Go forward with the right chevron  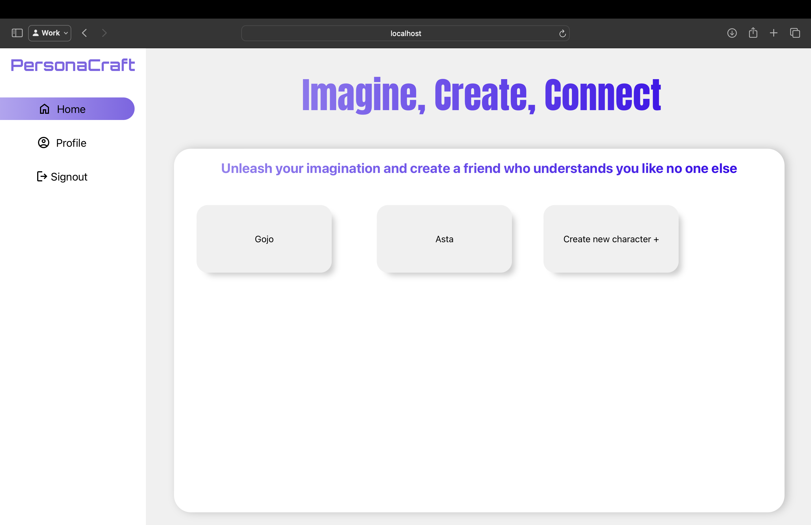tap(104, 33)
